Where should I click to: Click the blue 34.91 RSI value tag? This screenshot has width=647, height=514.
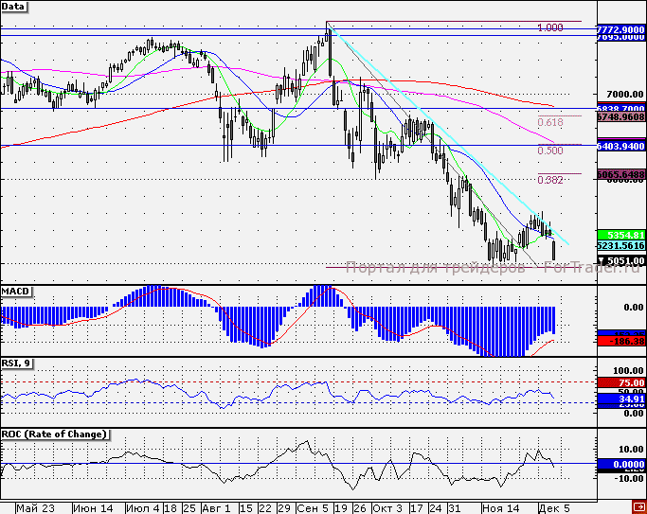point(620,399)
